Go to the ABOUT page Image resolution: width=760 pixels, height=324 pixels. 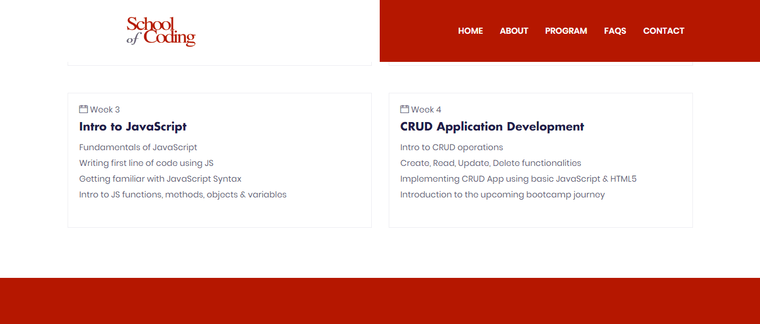click(x=514, y=31)
